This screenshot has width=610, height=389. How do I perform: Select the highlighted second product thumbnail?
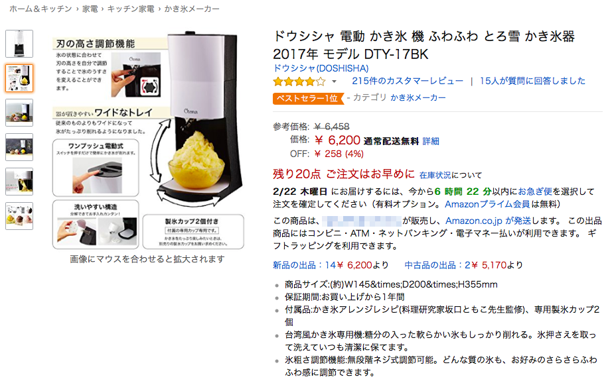click(19, 78)
